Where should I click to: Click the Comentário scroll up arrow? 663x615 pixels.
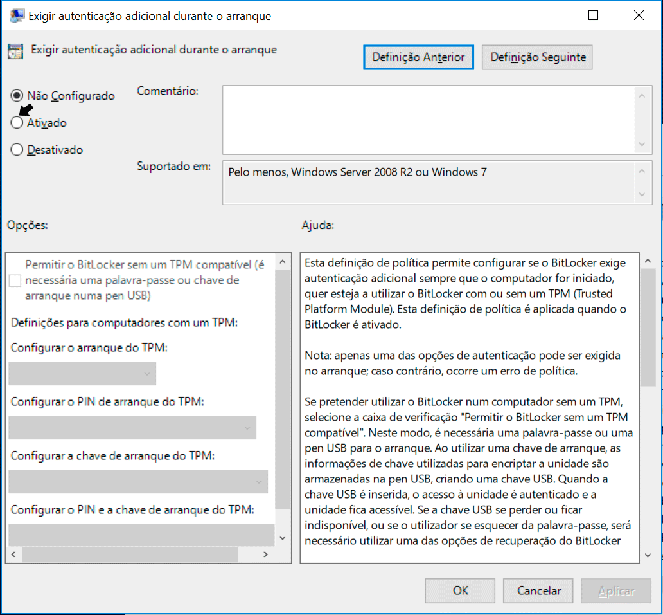click(x=642, y=96)
